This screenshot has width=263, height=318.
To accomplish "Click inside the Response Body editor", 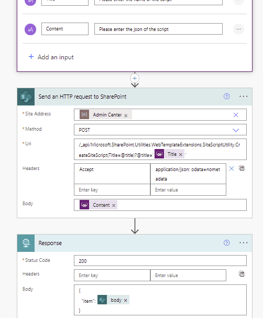I will (x=160, y=300).
